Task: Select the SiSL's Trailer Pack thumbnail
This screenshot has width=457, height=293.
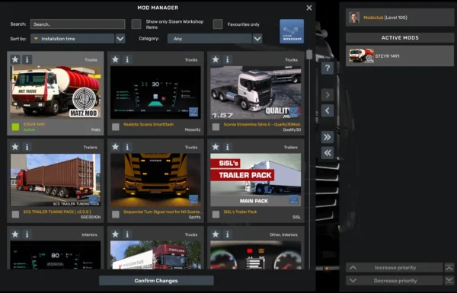Action: tap(256, 180)
